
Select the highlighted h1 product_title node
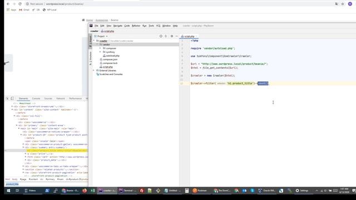click(57, 151)
